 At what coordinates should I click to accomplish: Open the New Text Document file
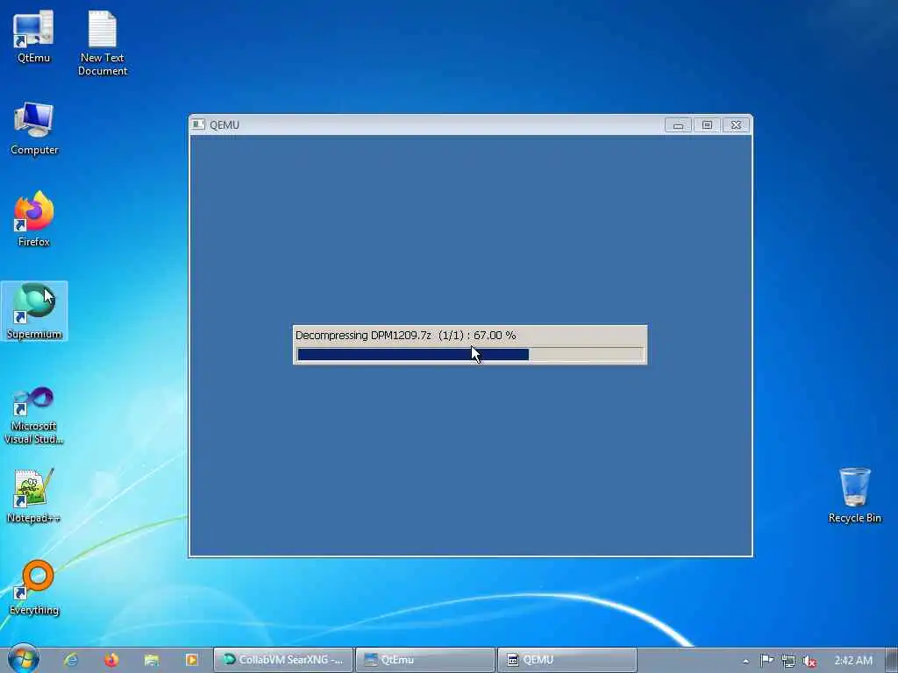coord(103,43)
